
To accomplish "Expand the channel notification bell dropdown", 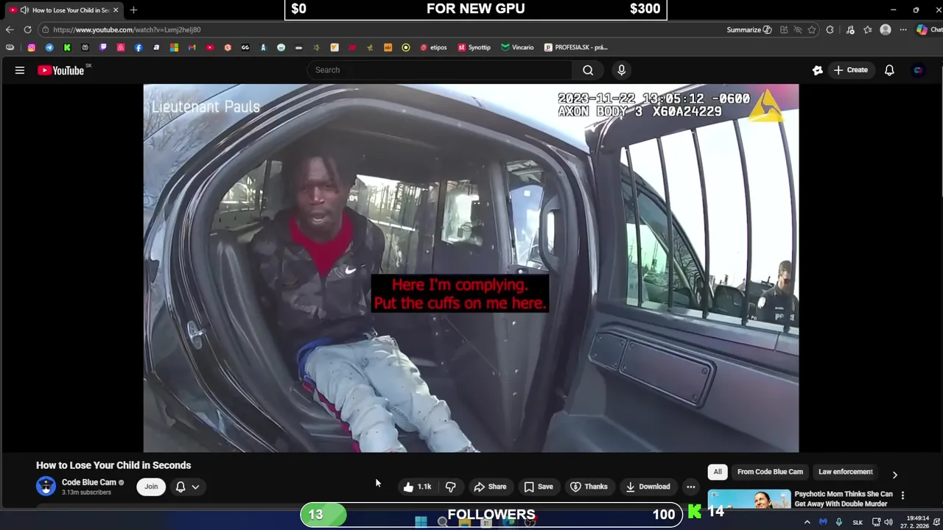I will [x=187, y=487].
